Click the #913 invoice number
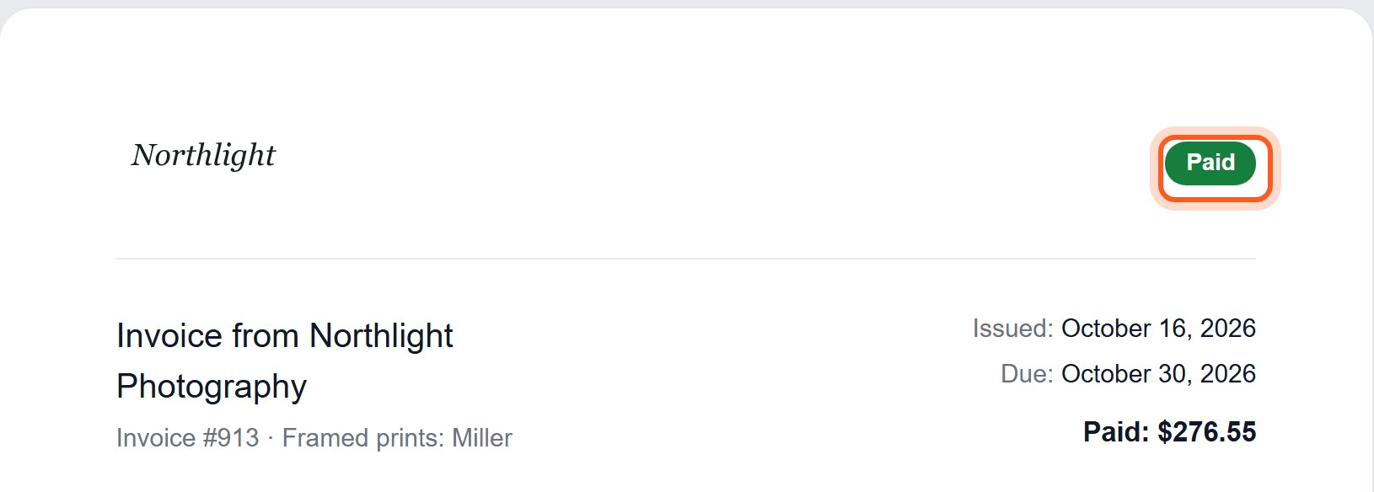This screenshot has width=1374, height=492. click(x=231, y=438)
